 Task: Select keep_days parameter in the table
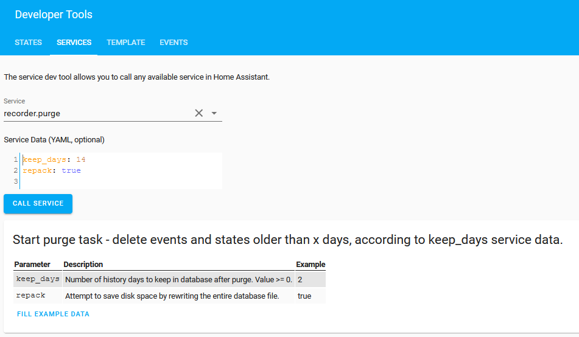[x=37, y=279]
